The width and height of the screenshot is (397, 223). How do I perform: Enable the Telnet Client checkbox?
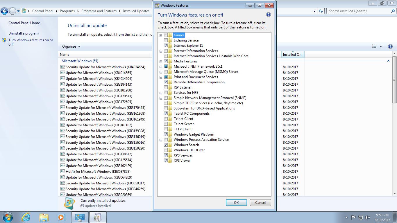click(166, 119)
